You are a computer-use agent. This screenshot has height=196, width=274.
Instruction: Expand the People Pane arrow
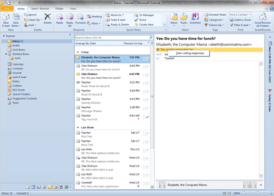[261, 185]
